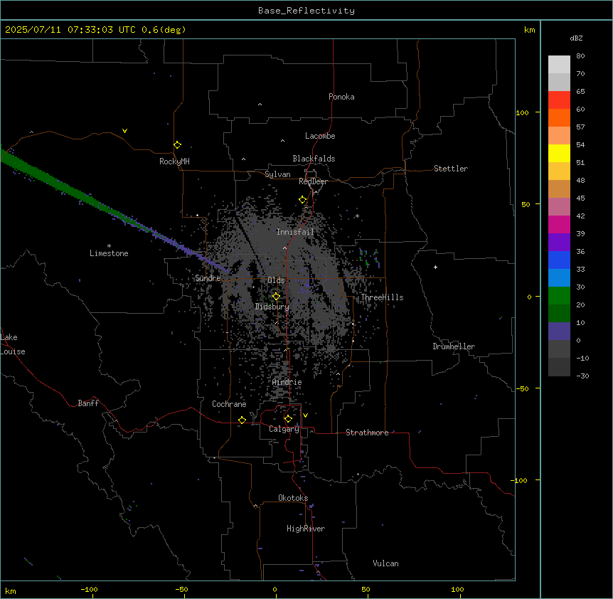Select the Vulcan label
The height and width of the screenshot is (599, 613).
(386, 563)
